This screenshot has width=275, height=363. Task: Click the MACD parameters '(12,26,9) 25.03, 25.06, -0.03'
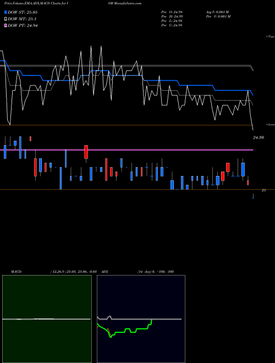73,272
